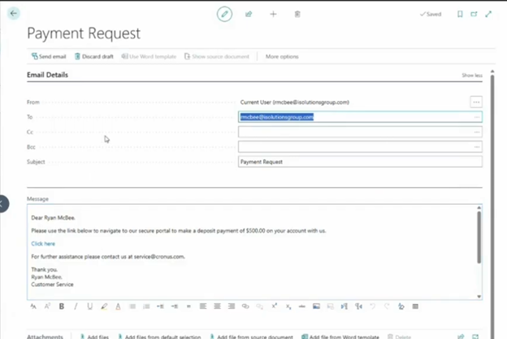Image resolution: width=507 pixels, height=339 pixels.
Task: Click the trash delete icon at top
Action: pos(297,14)
